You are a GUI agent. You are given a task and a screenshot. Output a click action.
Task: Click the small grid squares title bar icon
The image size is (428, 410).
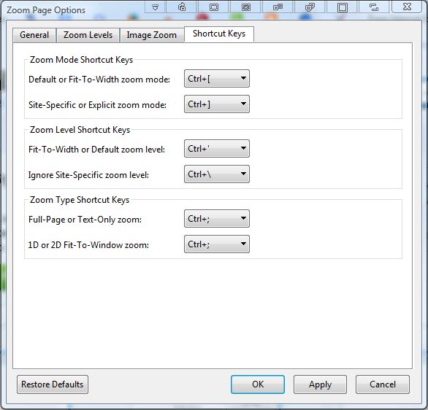coord(278,7)
